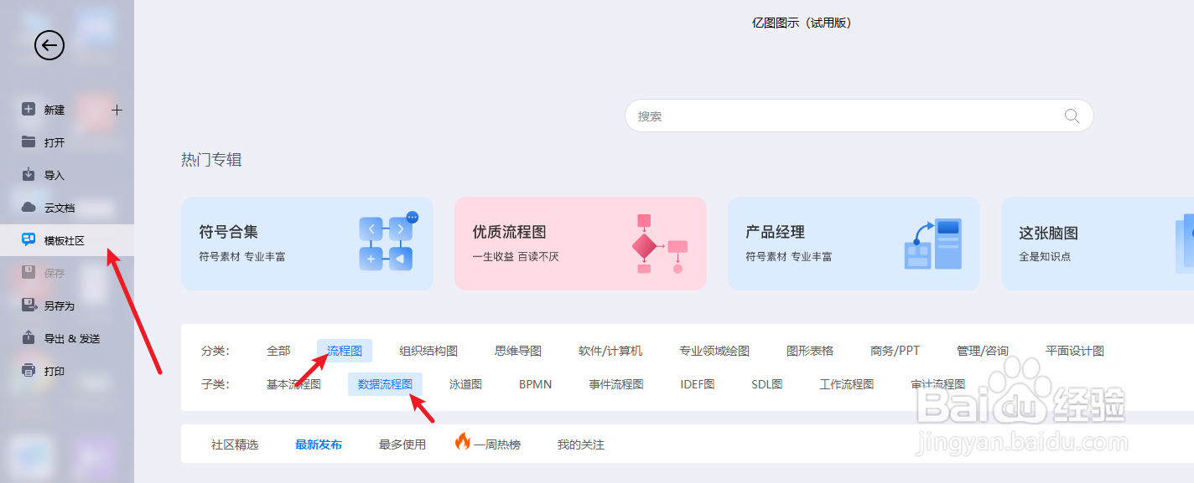The height and width of the screenshot is (483, 1194).
Task: Switch to the 一周热榜 tab
Action: click(x=488, y=444)
